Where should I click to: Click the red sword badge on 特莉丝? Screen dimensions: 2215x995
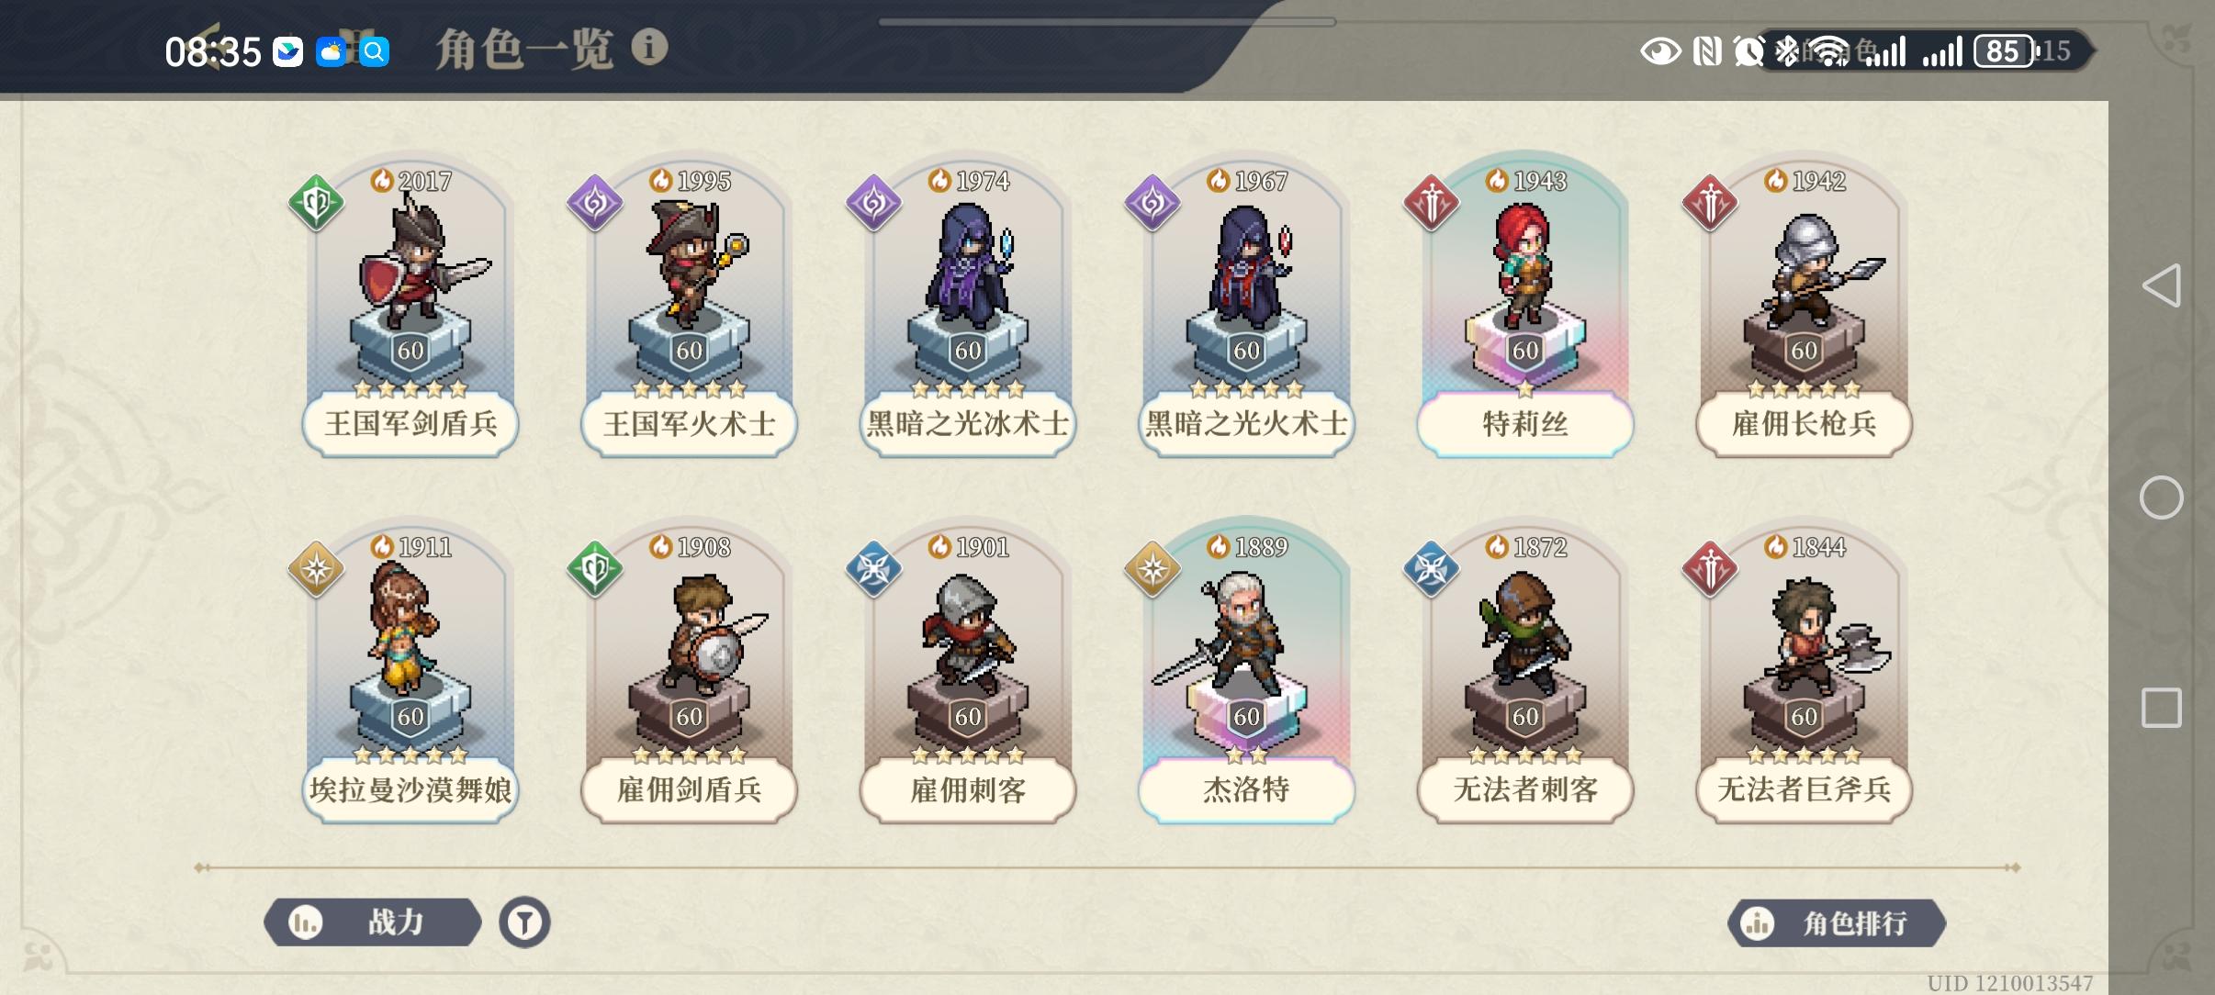pyautogui.click(x=1432, y=203)
